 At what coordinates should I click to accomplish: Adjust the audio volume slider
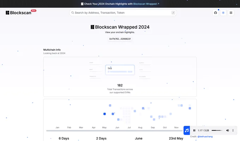(x=217, y=130)
